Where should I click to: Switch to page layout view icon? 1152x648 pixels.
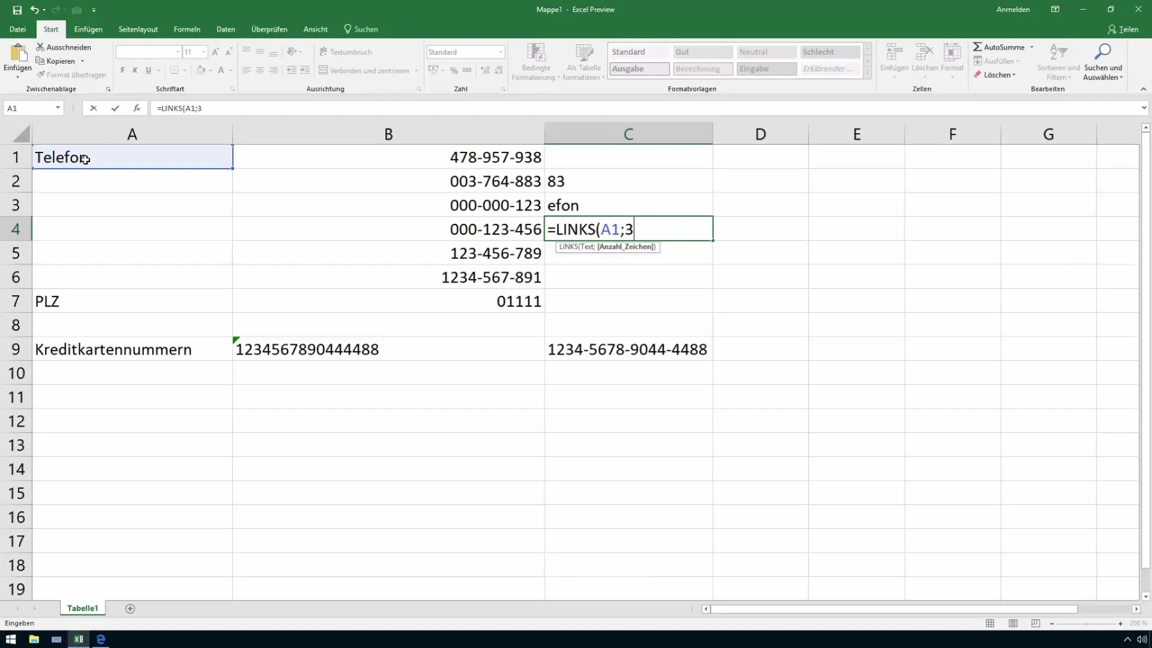coord(1013,623)
